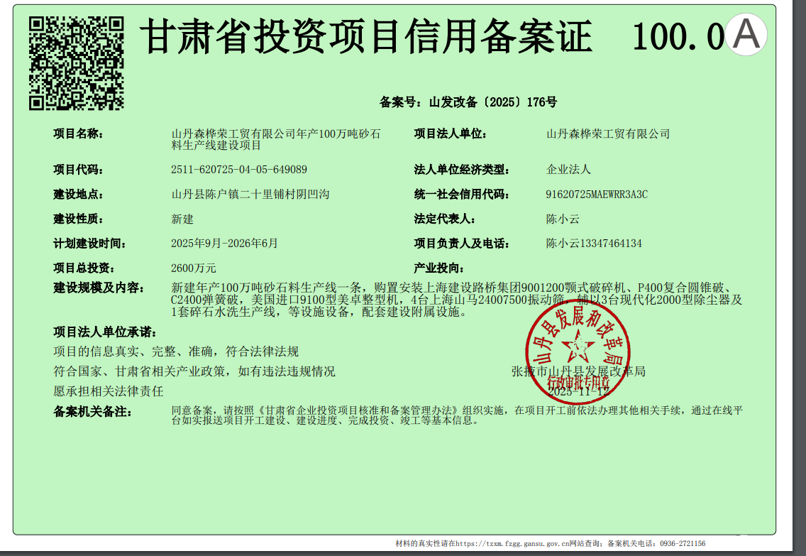Screen dimensions: 806x556
Task: Click the unified social credit code 91620725MAEWRR3A3C
Action: (x=597, y=194)
